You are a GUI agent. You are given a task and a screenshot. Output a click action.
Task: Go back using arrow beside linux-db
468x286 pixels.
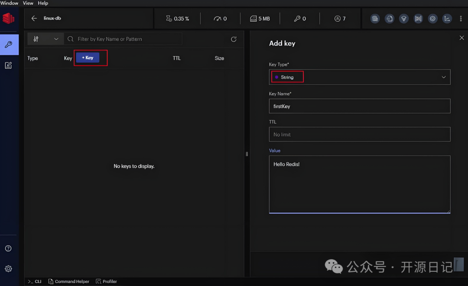34,19
